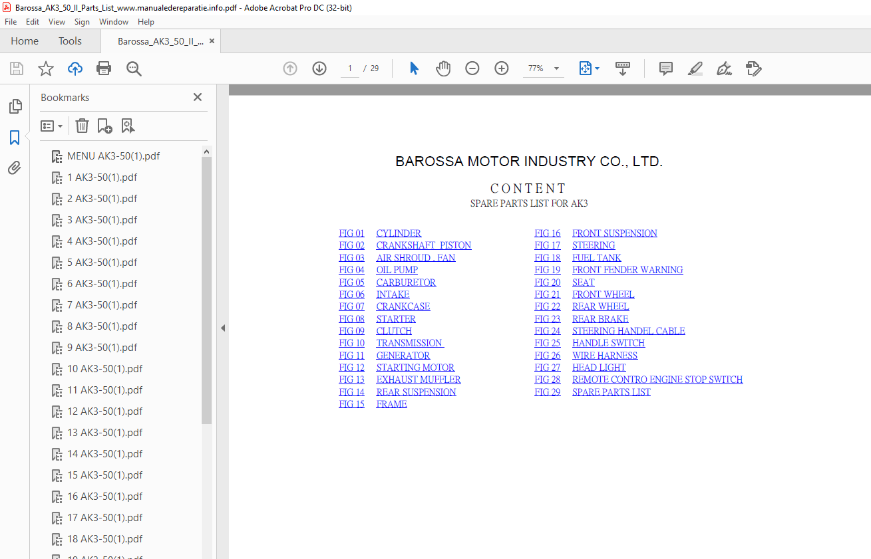
Task: Open the Edit menu
Action: point(33,22)
